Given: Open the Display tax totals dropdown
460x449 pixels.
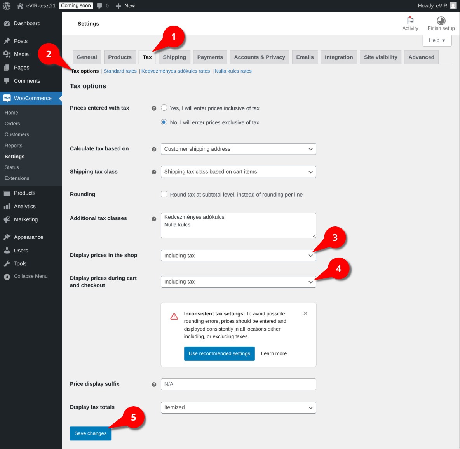Looking at the screenshot, I should (x=238, y=407).
